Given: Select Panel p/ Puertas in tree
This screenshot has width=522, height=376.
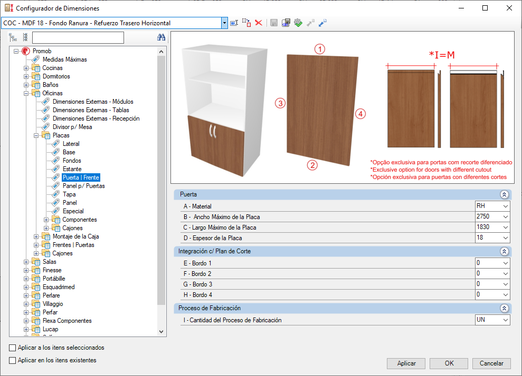Looking at the screenshot, I should tap(83, 186).
